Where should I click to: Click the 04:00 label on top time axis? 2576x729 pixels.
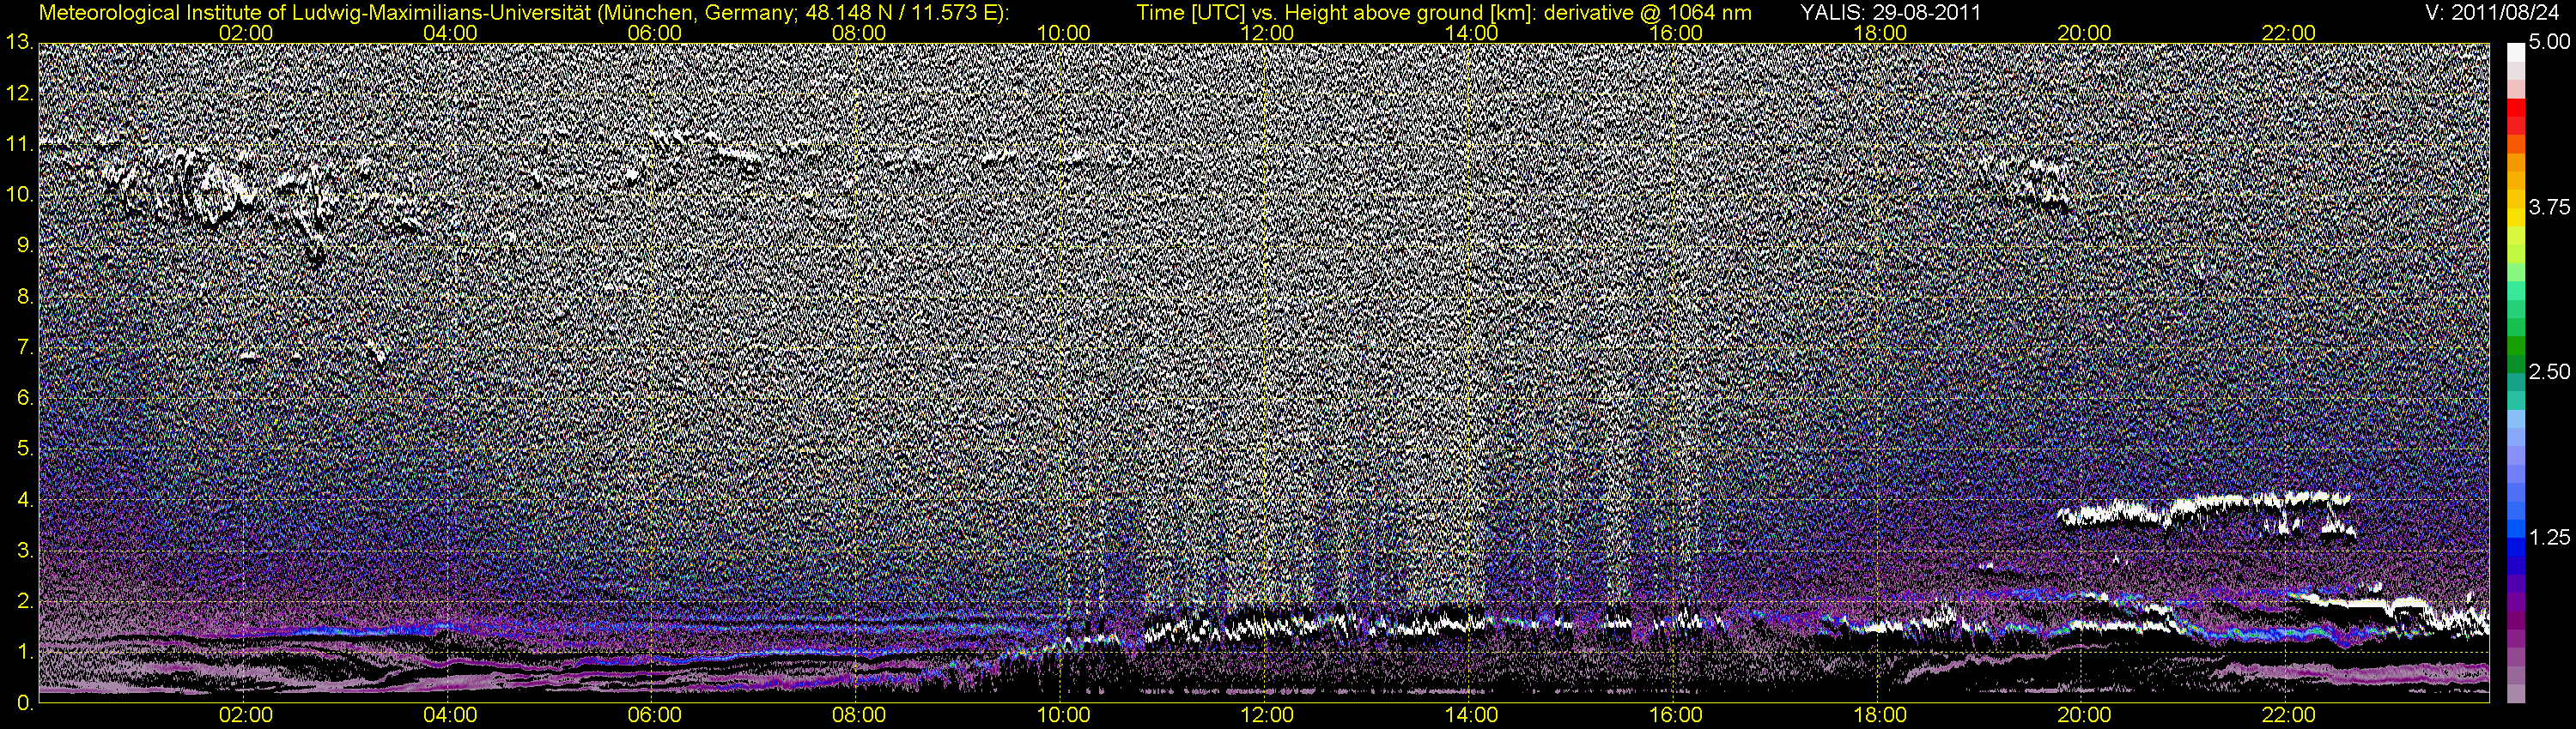[x=450, y=33]
